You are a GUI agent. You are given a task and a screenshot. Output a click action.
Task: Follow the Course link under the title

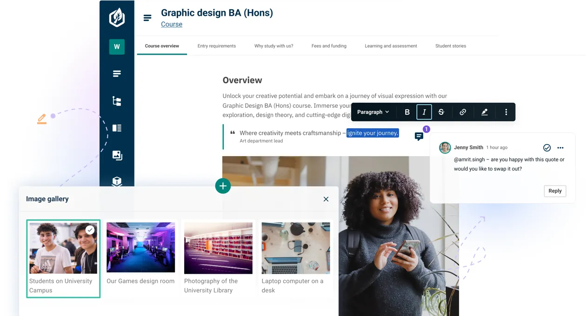[x=172, y=24]
